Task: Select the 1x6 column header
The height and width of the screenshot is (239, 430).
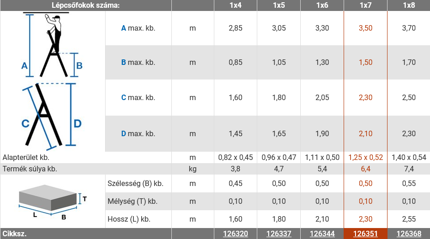Action: (322, 5)
